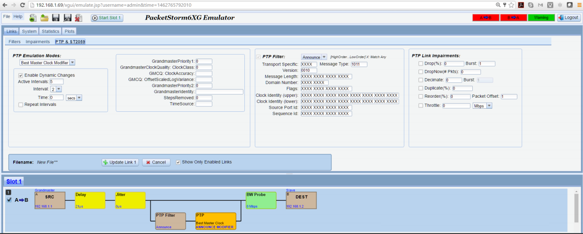Enable the Duplicate(%) checkbox
This screenshot has width=583, height=234.
point(421,88)
